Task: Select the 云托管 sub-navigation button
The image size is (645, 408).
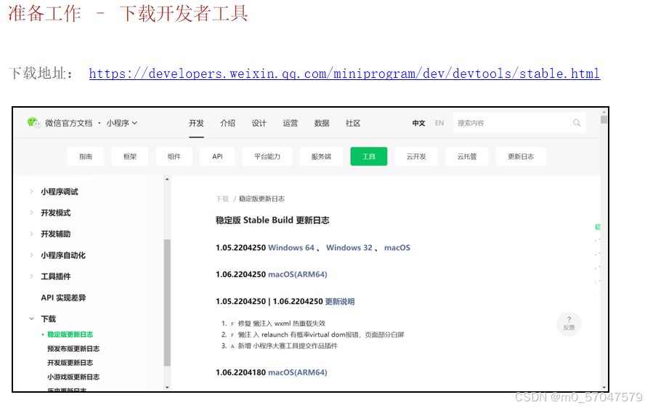Action: click(467, 156)
